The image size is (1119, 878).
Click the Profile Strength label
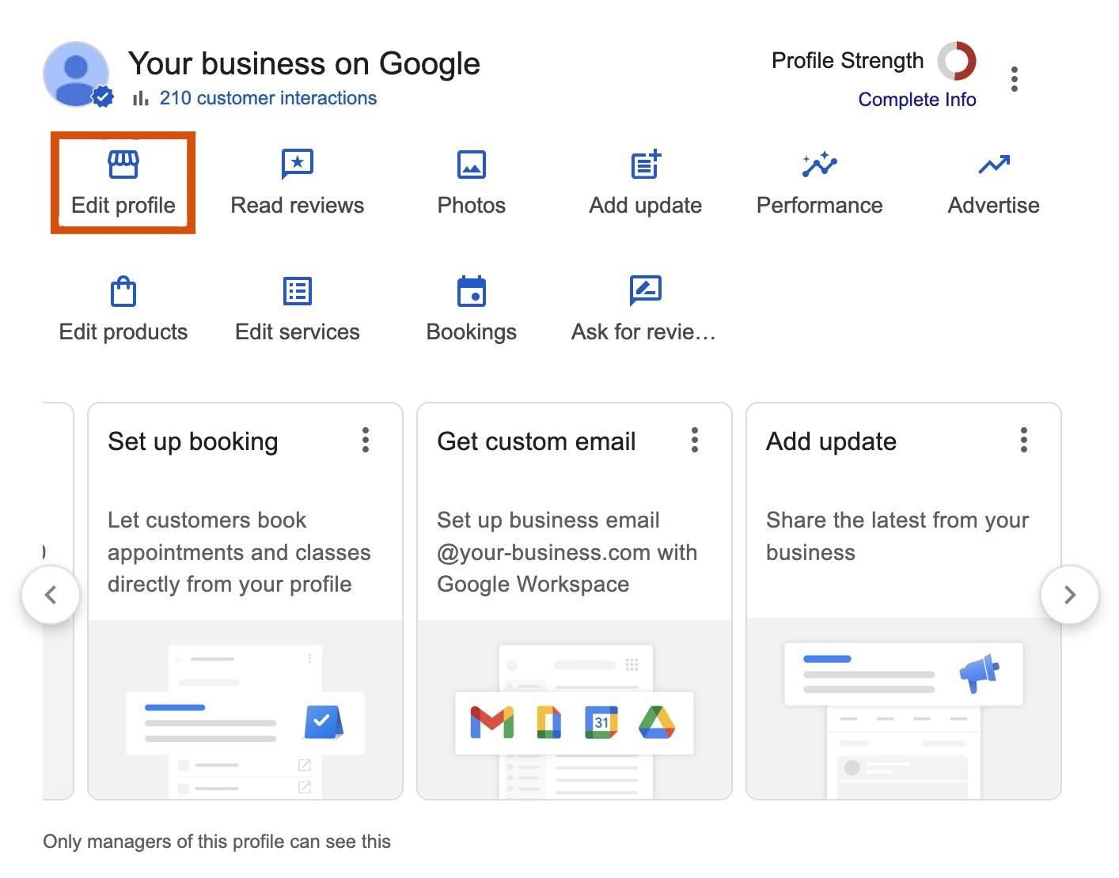[x=848, y=61]
